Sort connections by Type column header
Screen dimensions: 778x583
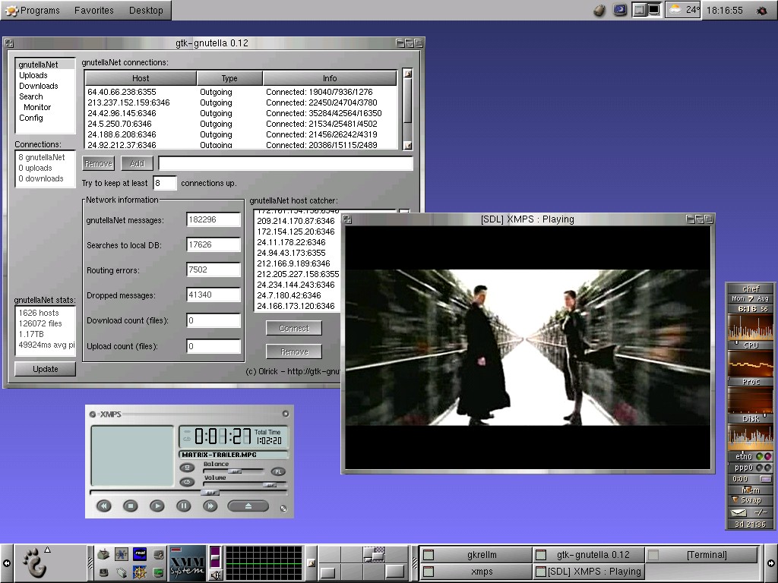(229, 78)
